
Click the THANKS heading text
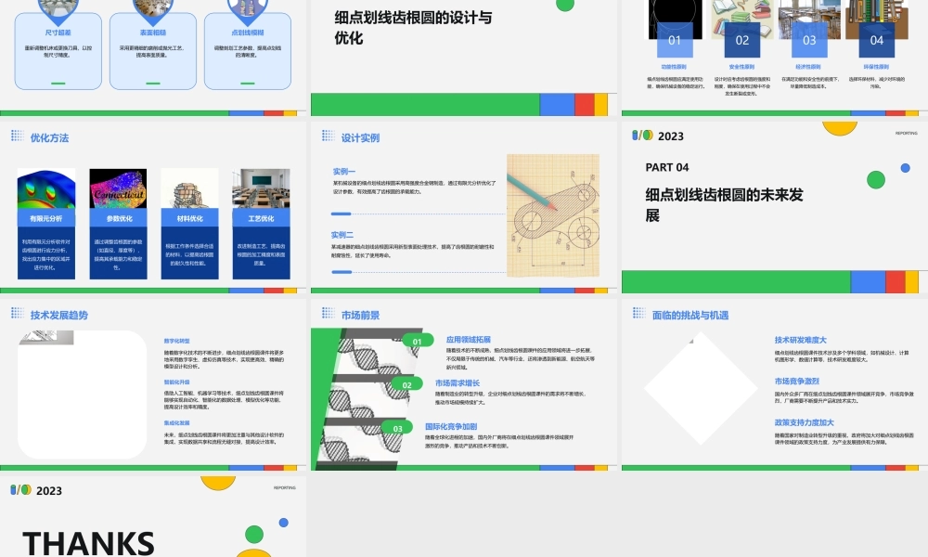tap(89, 543)
